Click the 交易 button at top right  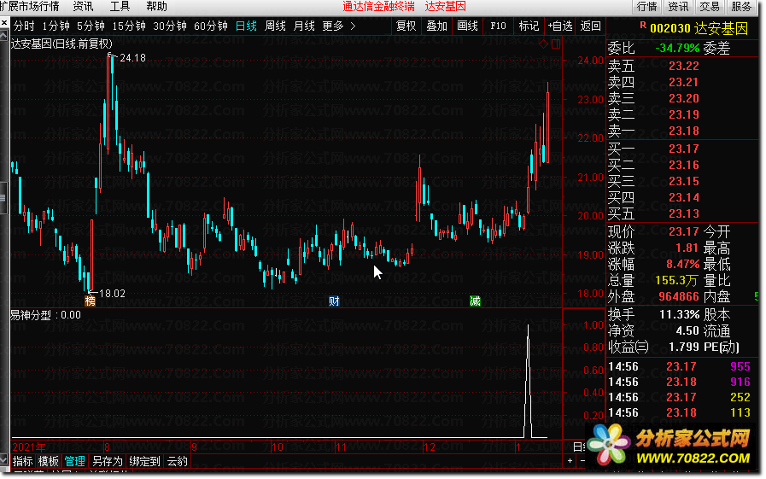point(710,6)
